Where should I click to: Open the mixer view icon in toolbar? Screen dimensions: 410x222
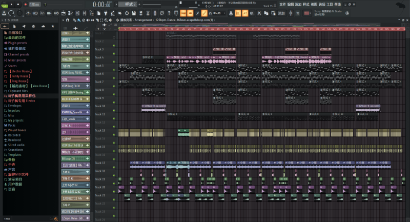85,13
